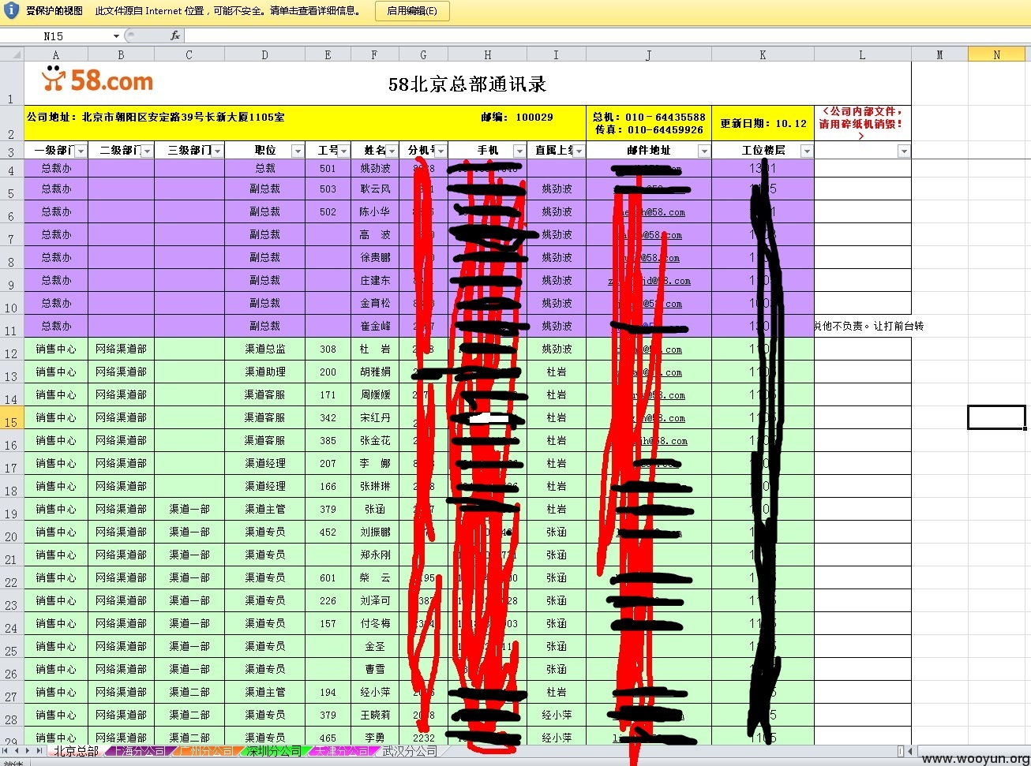Select name cell 刘振鹏
Image resolution: width=1031 pixels, height=766 pixels.
(375, 532)
